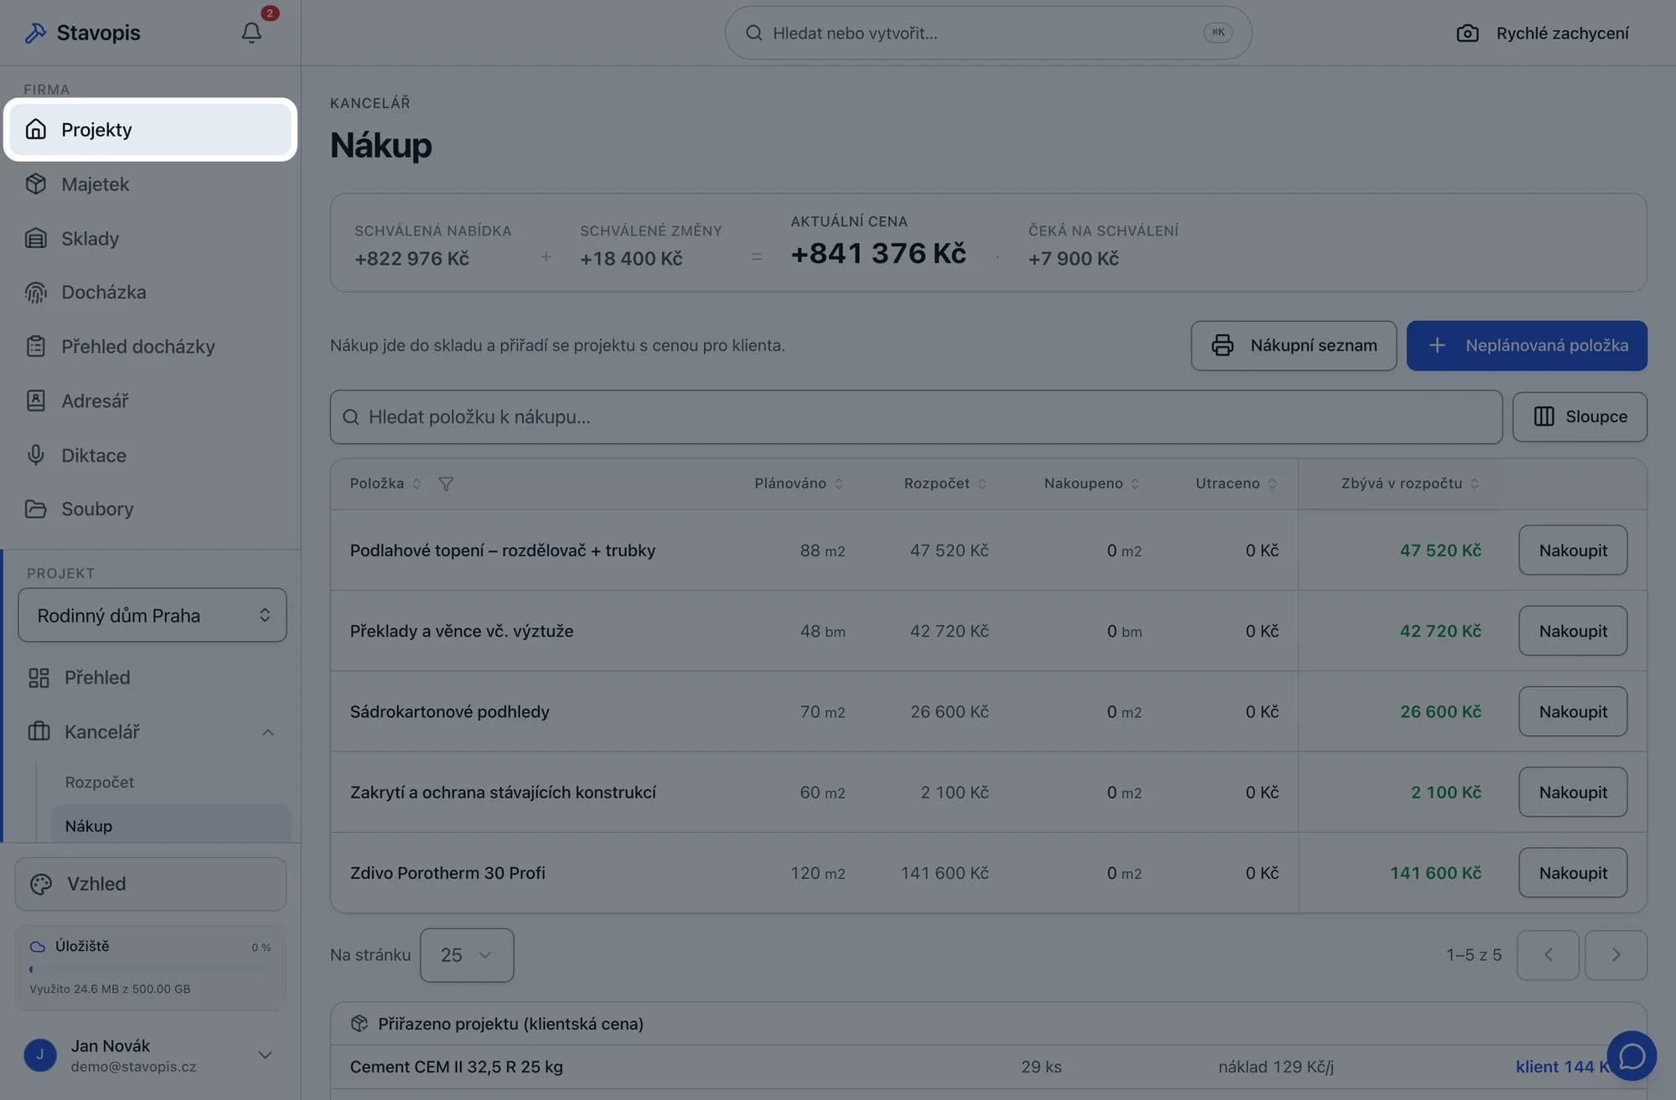Open the Sloupce column chooser
Image resolution: width=1676 pixels, height=1100 pixels.
[x=1580, y=417]
